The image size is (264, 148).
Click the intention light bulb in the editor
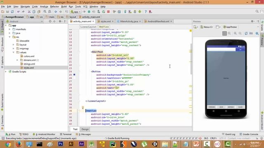tap(83, 108)
